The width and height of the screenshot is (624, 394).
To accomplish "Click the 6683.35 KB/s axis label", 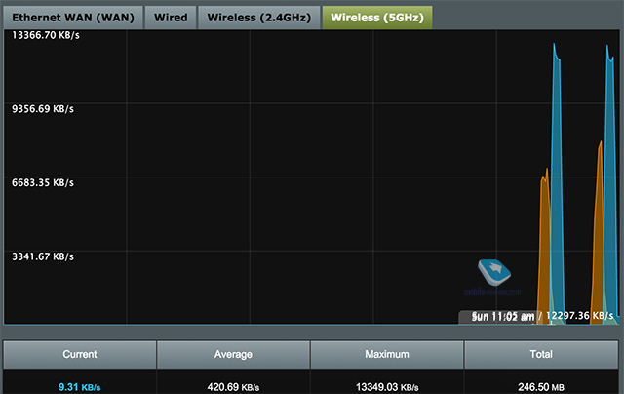I will pyautogui.click(x=43, y=182).
